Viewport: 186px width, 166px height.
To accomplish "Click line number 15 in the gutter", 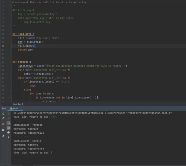I will tap(3, 46).
